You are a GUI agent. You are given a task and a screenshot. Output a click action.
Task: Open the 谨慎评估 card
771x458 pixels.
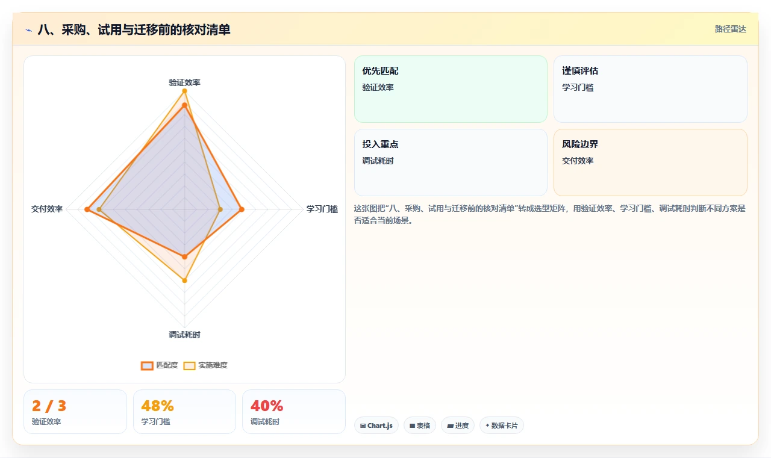tap(651, 89)
